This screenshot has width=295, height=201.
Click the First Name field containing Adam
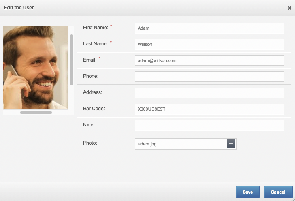pos(209,28)
